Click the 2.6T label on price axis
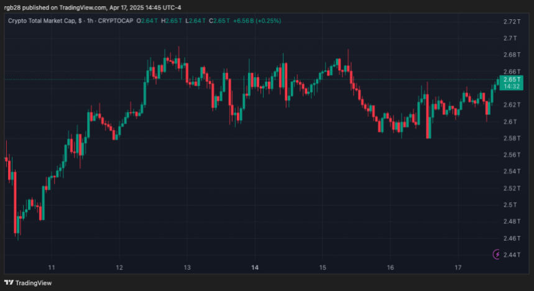 510,122
